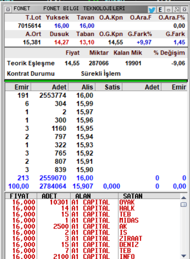
Task: Click Kalan Mik value 19901
Action: tap(133, 63)
